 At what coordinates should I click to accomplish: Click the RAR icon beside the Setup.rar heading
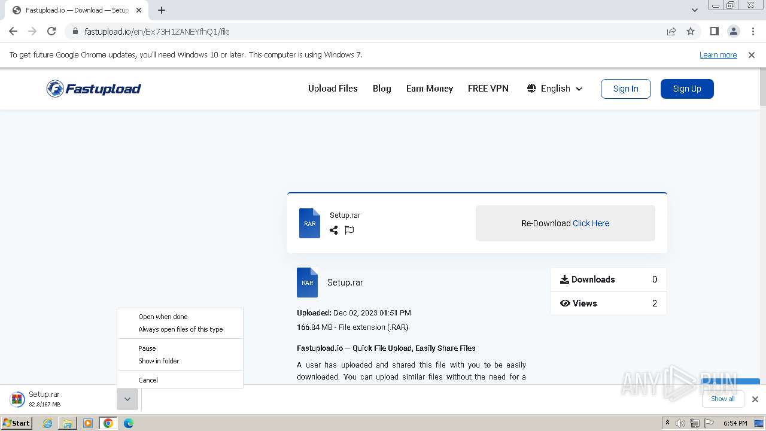[307, 283]
